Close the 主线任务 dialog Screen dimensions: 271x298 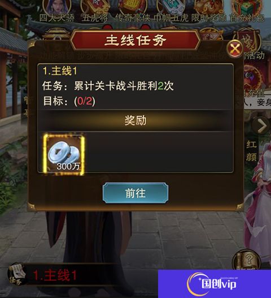point(234,49)
